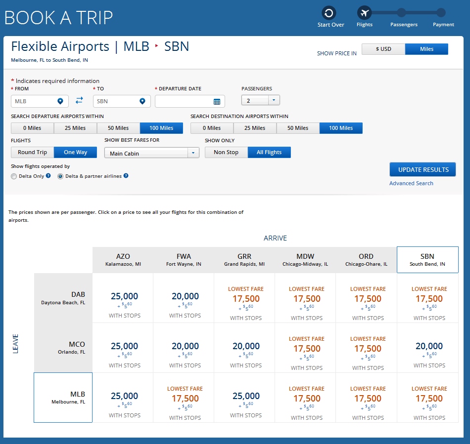Open the Advanced Search link
This screenshot has width=470, height=444.
coord(411,183)
